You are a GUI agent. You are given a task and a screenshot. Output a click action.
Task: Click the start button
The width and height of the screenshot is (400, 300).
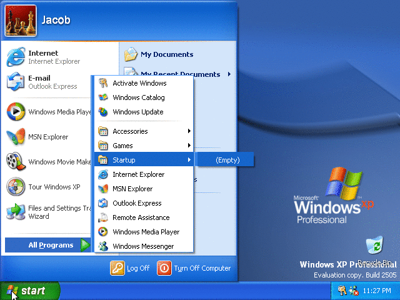coord(30,291)
